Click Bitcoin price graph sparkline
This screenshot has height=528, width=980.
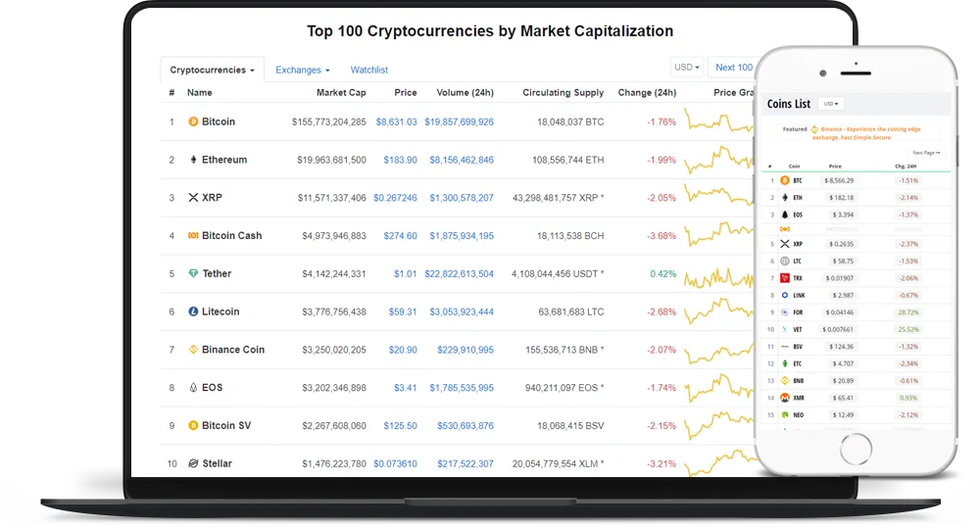coord(718,120)
